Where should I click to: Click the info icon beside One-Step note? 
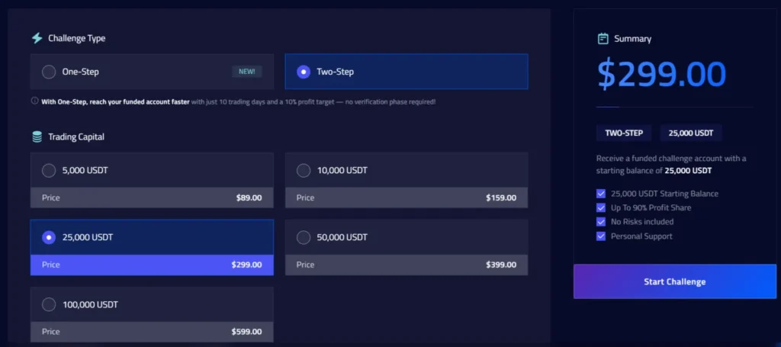point(35,101)
